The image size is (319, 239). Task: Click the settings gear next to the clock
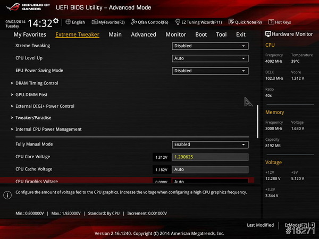tap(55, 21)
